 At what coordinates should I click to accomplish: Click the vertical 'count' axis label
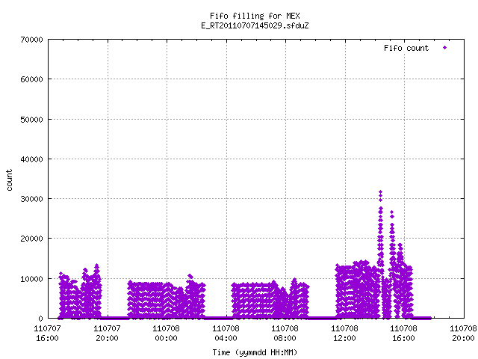pyautogui.click(x=9, y=180)
